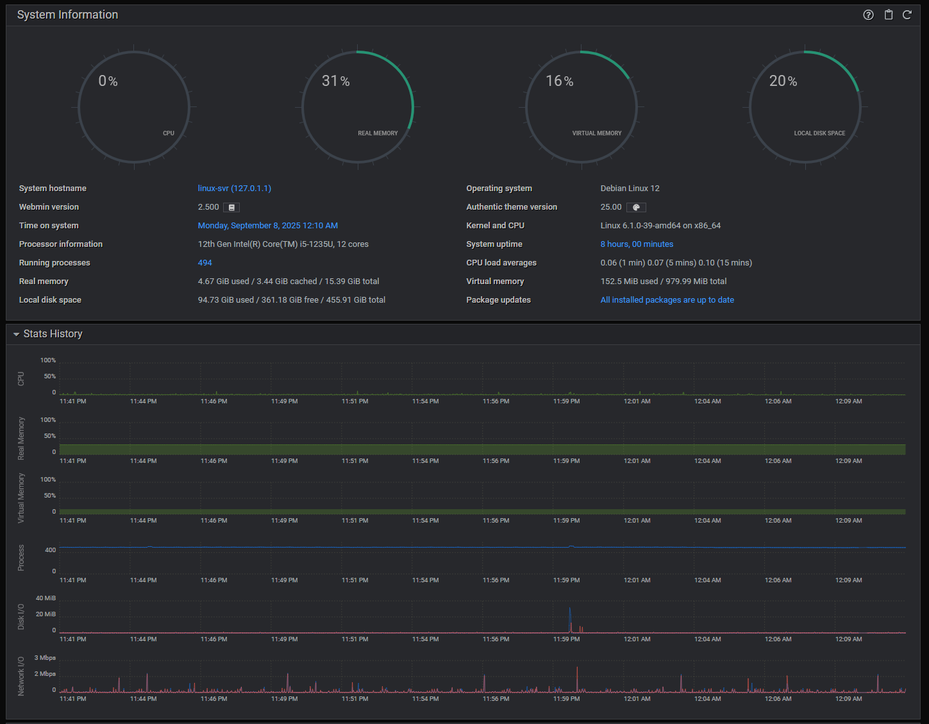Click the Stats History panel title
This screenshot has height=724, width=929.
click(53, 334)
